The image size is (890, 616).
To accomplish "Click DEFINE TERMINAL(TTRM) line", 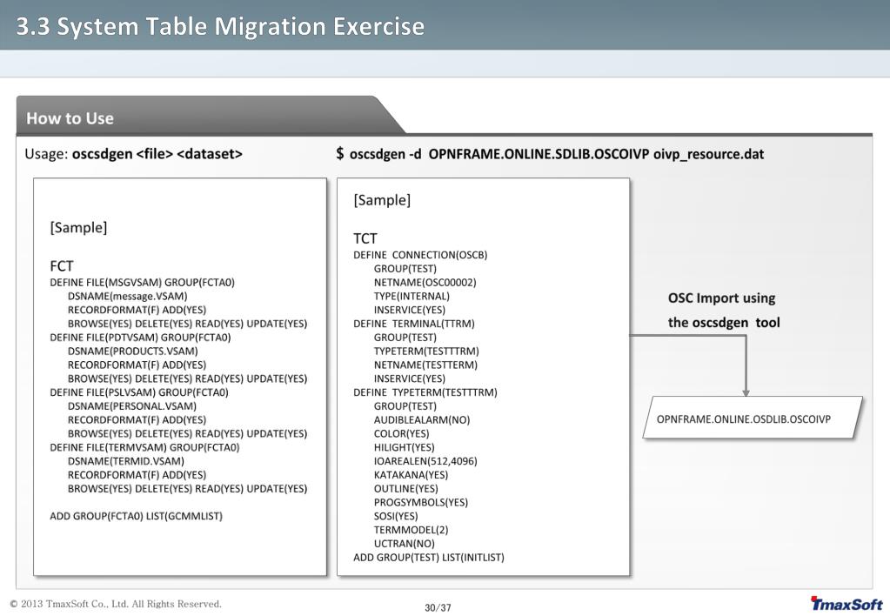I will click(414, 324).
